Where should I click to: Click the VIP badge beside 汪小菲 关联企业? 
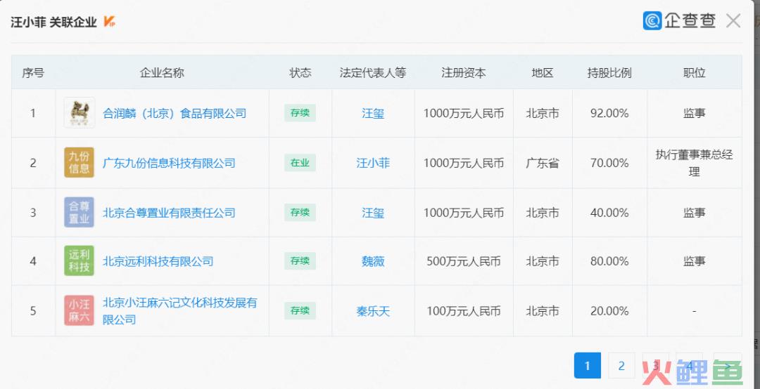(109, 22)
